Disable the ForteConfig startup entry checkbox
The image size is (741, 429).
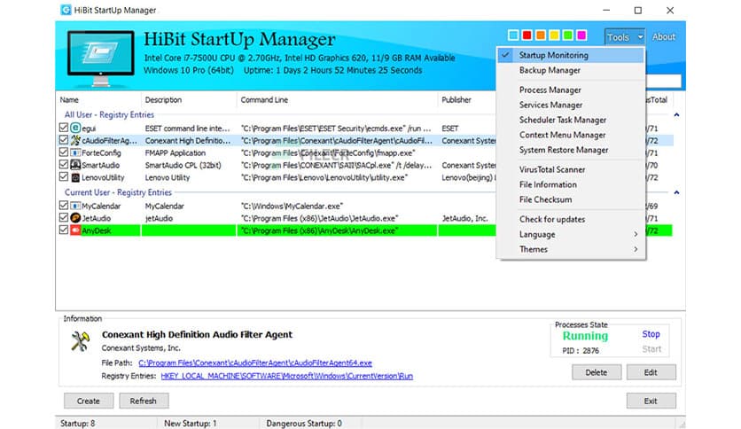(64, 152)
